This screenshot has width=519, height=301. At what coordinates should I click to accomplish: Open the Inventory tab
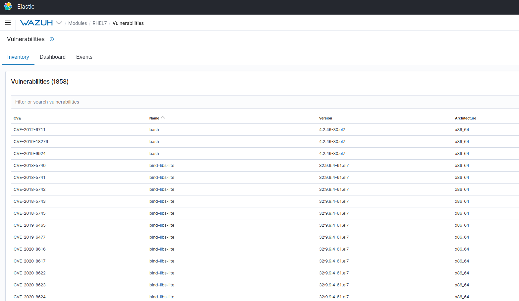click(x=18, y=57)
